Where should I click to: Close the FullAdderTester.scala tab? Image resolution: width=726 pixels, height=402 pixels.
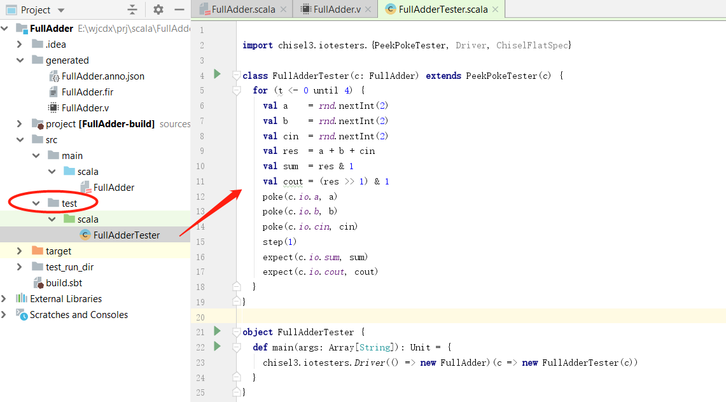click(x=496, y=10)
